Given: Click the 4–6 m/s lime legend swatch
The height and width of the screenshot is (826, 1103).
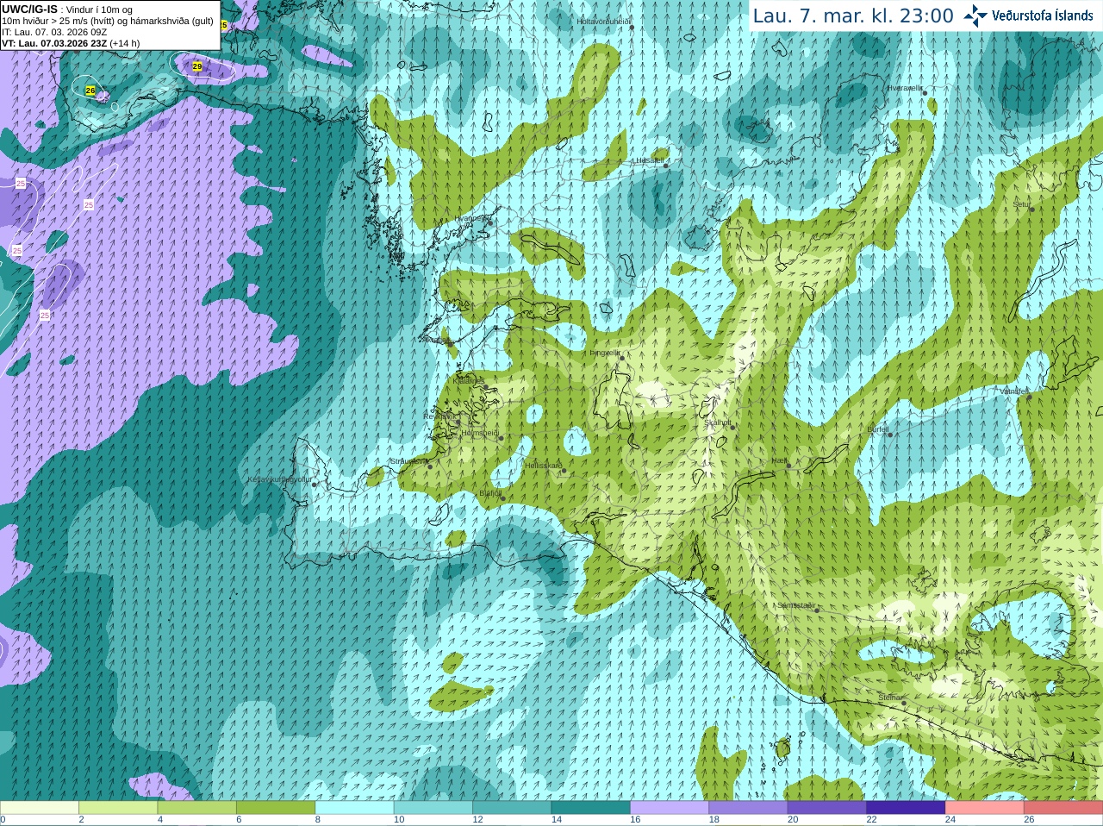Looking at the screenshot, I should coord(197,808).
